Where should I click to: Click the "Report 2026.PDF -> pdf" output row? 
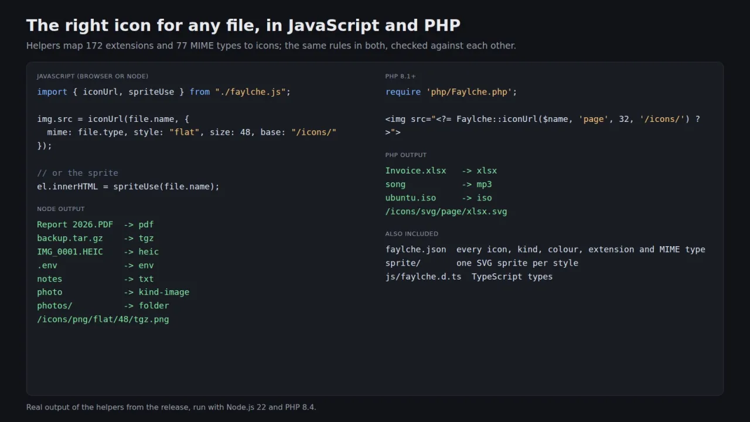(96, 224)
